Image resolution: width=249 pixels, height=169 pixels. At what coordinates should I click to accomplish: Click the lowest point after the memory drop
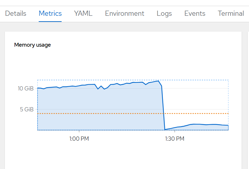pyautogui.click(x=165, y=129)
